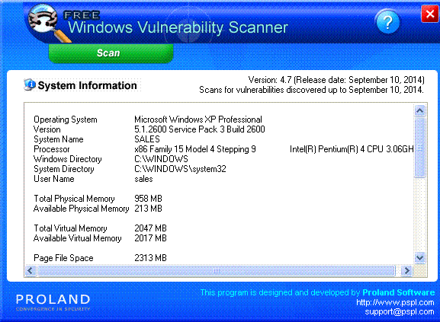Click the vertical scrollbar thumb
The height and width of the screenshot is (322, 440).
pyautogui.click(x=420, y=148)
